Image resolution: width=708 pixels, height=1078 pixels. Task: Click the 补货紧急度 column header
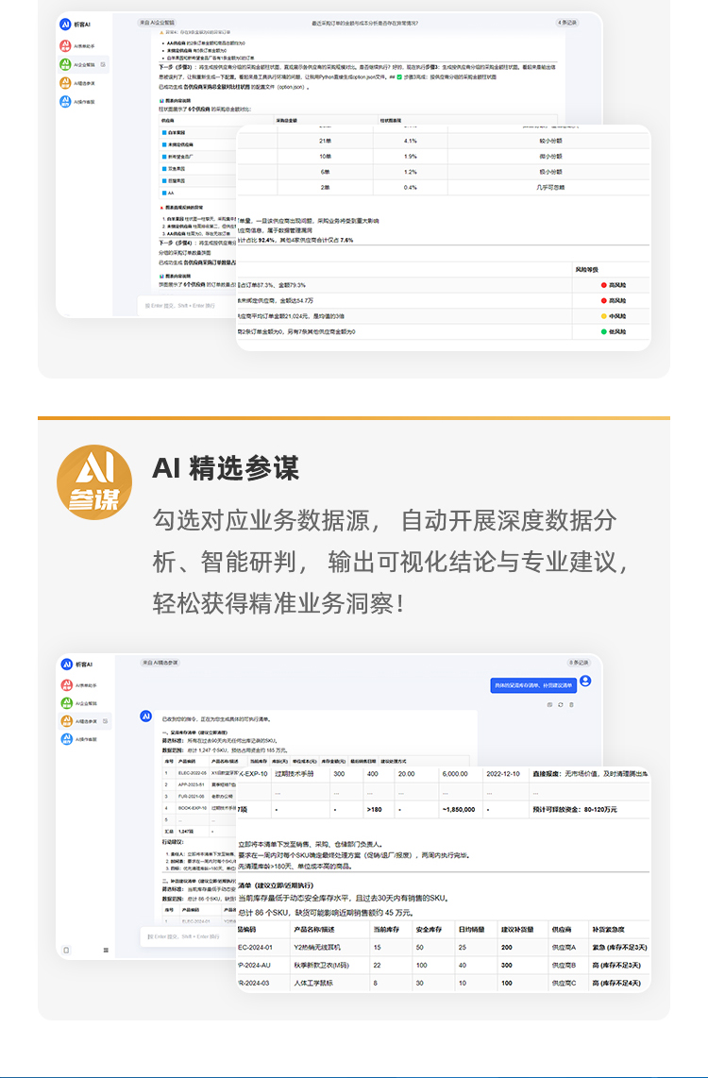[607, 930]
